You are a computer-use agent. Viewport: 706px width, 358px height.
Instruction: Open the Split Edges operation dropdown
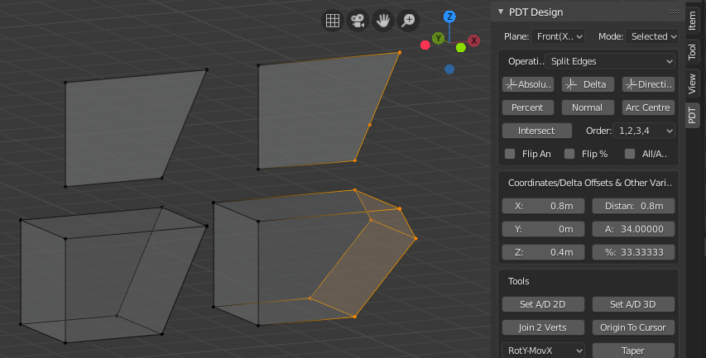click(x=611, y=61)
